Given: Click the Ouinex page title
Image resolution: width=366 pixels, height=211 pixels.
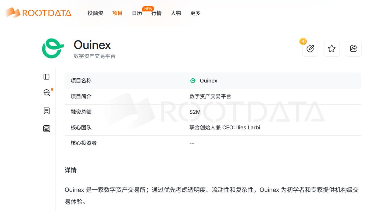Looking at the screenshot, I should pos(92,45).
